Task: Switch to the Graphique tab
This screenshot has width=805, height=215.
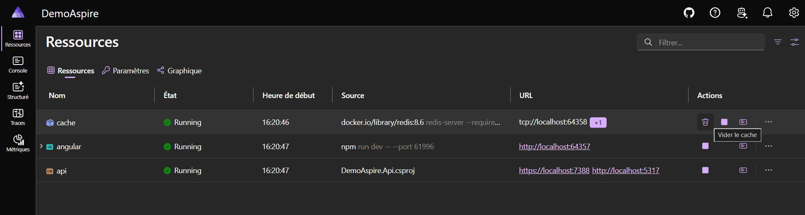Action: pos(179,70)
